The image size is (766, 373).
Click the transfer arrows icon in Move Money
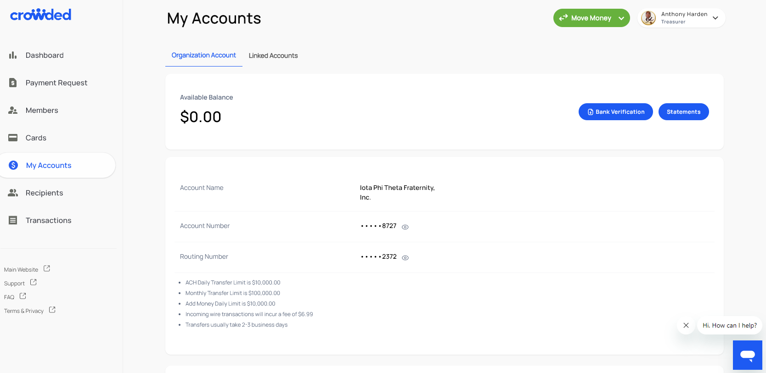point(563,18)
